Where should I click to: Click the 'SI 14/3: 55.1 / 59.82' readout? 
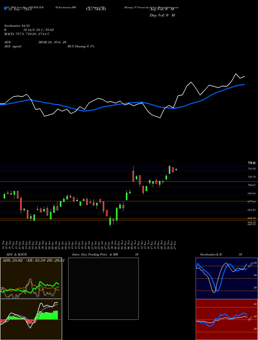coord(39,30)
